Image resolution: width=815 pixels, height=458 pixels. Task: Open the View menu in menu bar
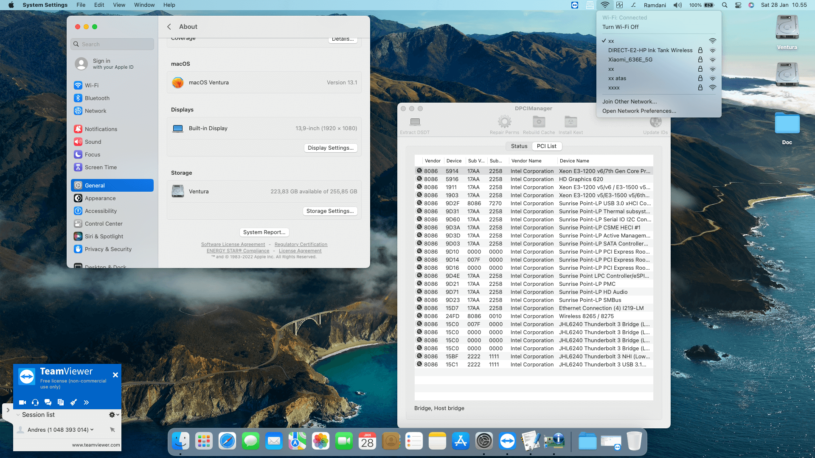[119, 5]
